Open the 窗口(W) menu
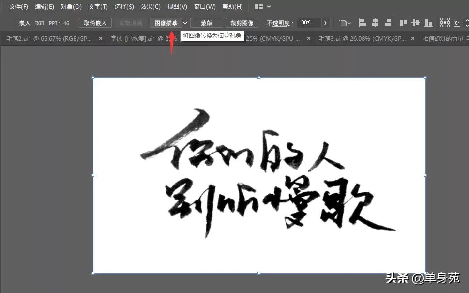The width and height of the screenshot is (469, 293). point(205,7)
